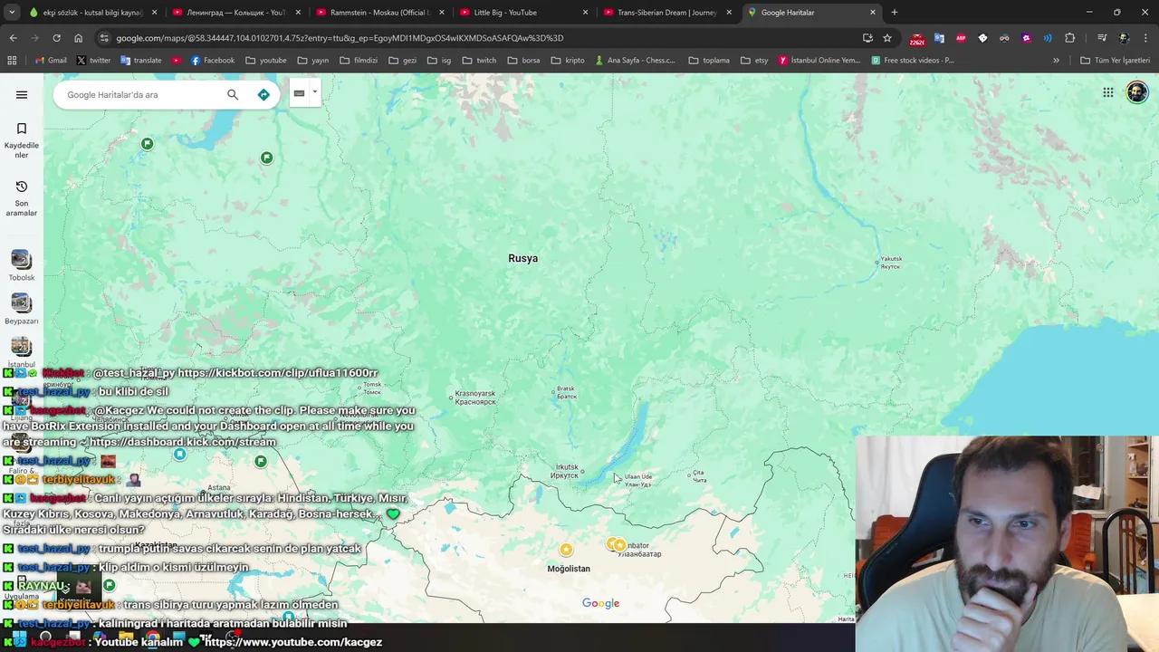Open the Google Maps hamburger menu

coord(22,94)
